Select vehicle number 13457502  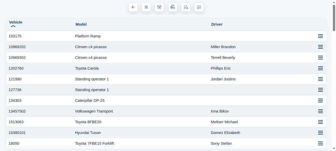pos(17,111)
